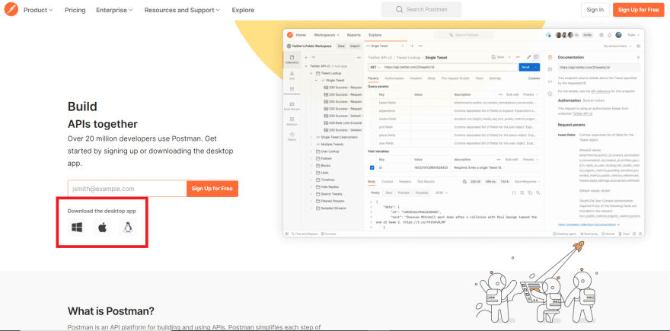Open the Pricing page

pos(75,10)
